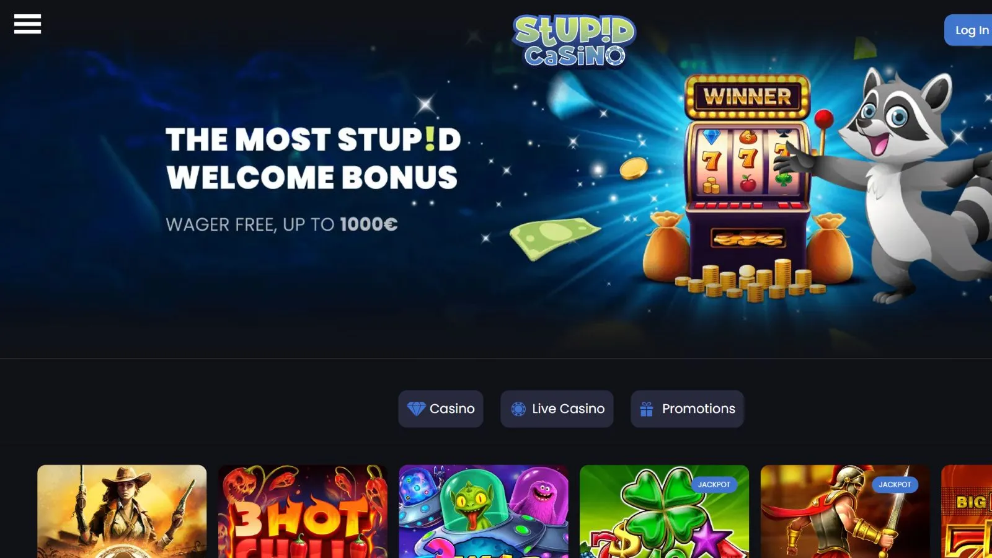Open the Casino tab

(441, 409)
